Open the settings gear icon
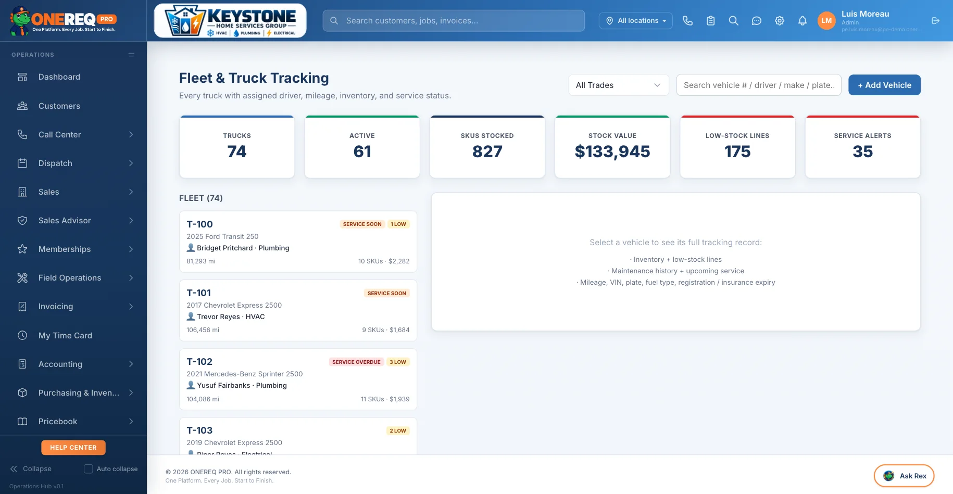 coord(780,21)
